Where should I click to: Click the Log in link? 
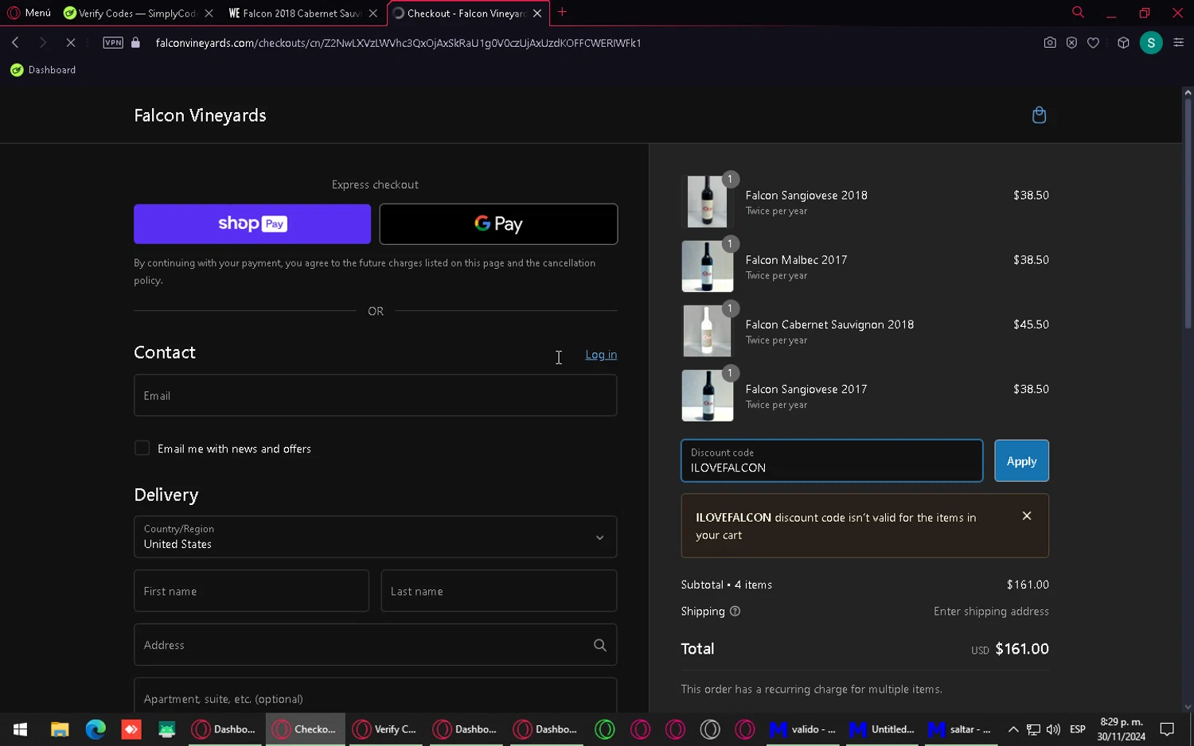[x=601, y=355]
